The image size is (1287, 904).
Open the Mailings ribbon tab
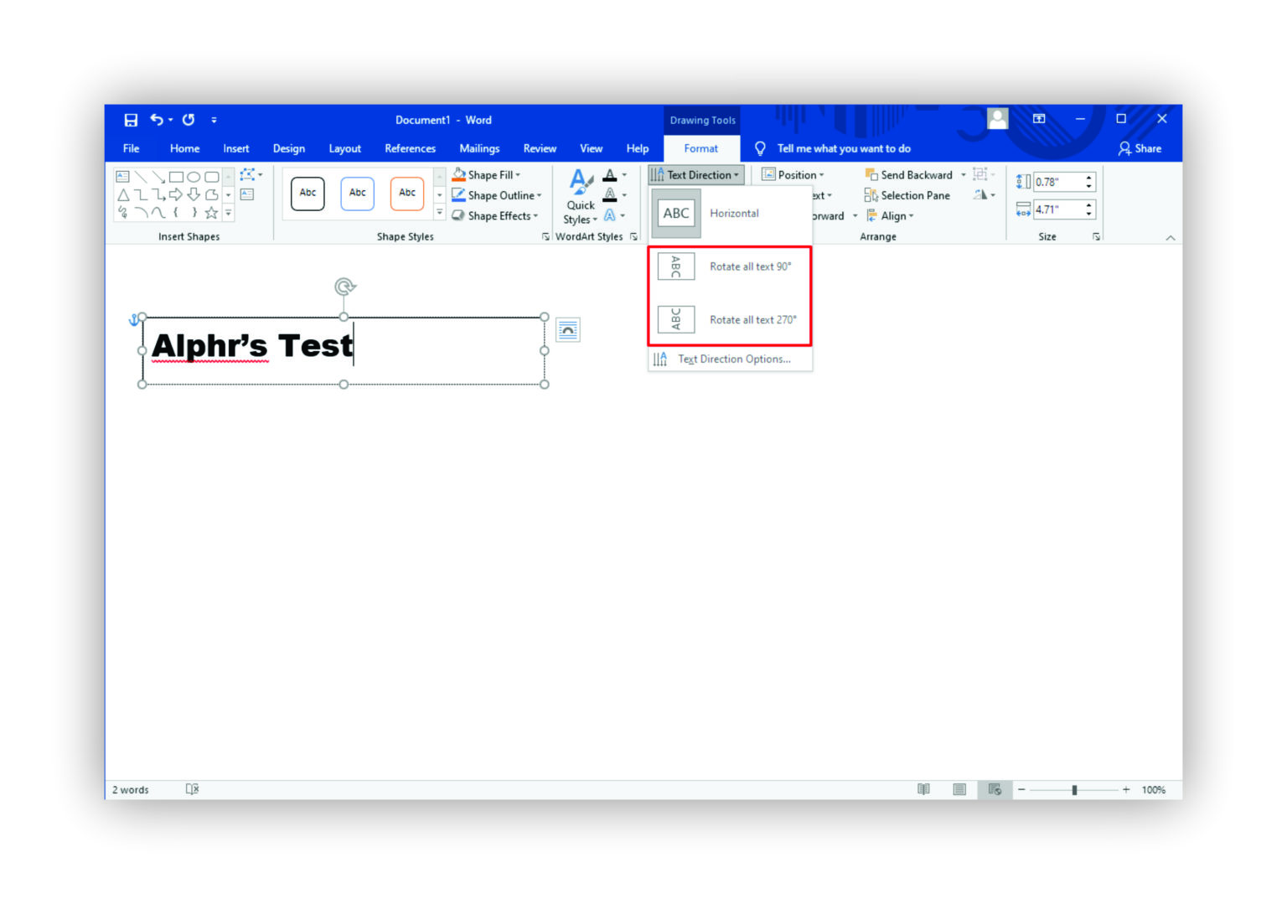pos(479,148)
